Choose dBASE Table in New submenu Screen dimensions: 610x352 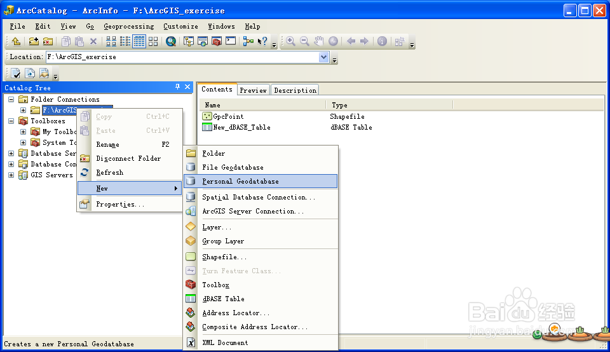(261, 299)
